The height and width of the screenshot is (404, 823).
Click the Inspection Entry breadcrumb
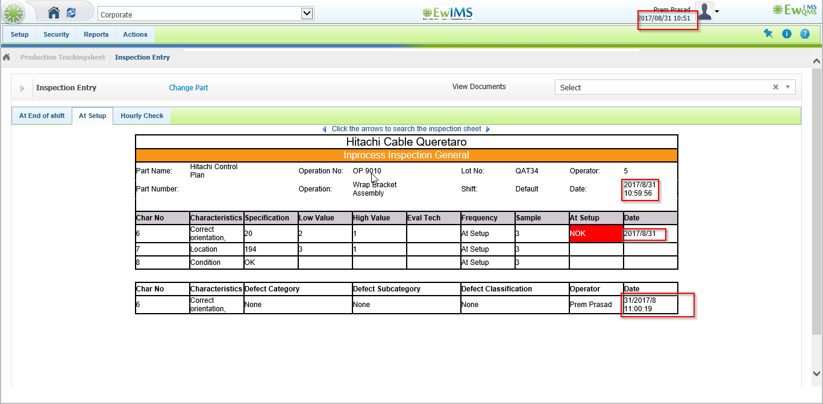143,57
